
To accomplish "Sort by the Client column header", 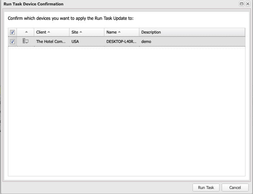I will (51, 32).
